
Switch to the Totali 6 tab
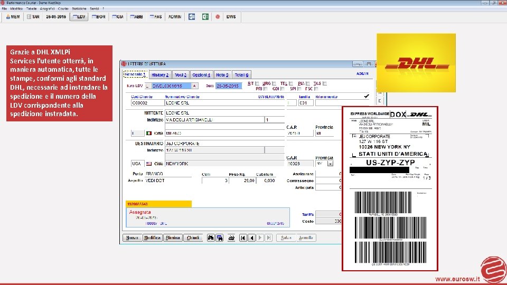coord(241,75)
